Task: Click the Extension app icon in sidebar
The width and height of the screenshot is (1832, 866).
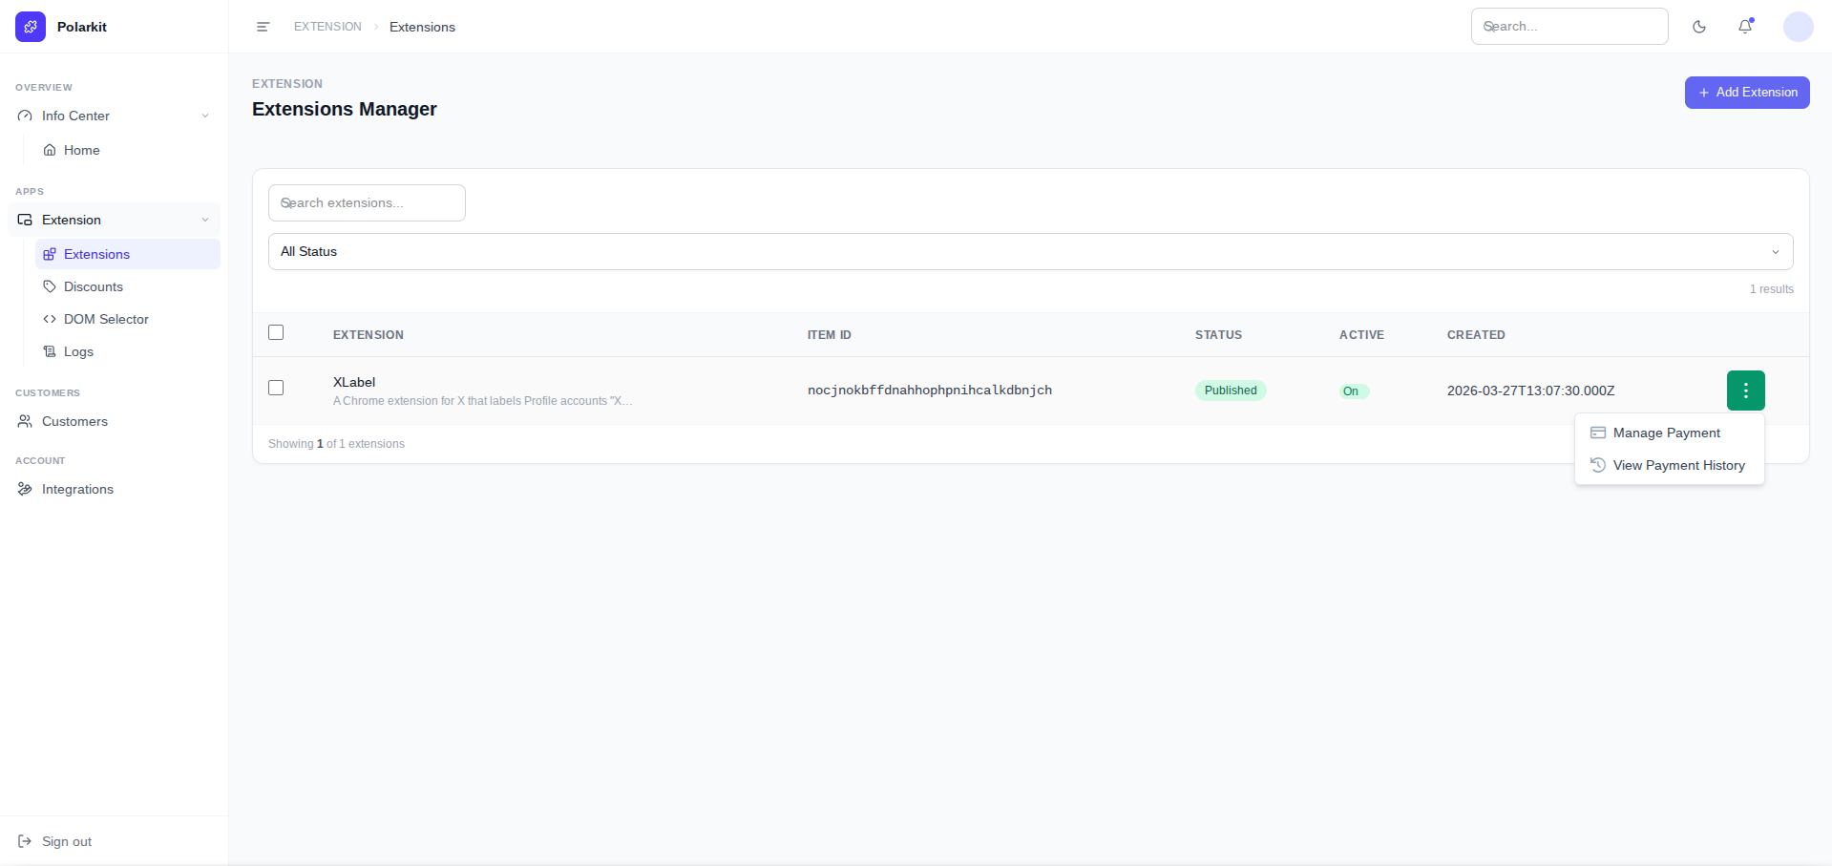Action: click(25, 220)
